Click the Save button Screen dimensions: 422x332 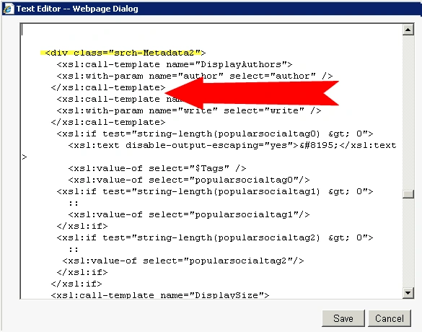343,318
